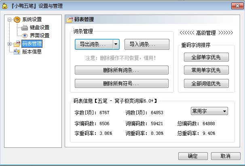245x166 pixels.
Task: Expand the 码表管理 tree node
Action: [x=10, y=44]
